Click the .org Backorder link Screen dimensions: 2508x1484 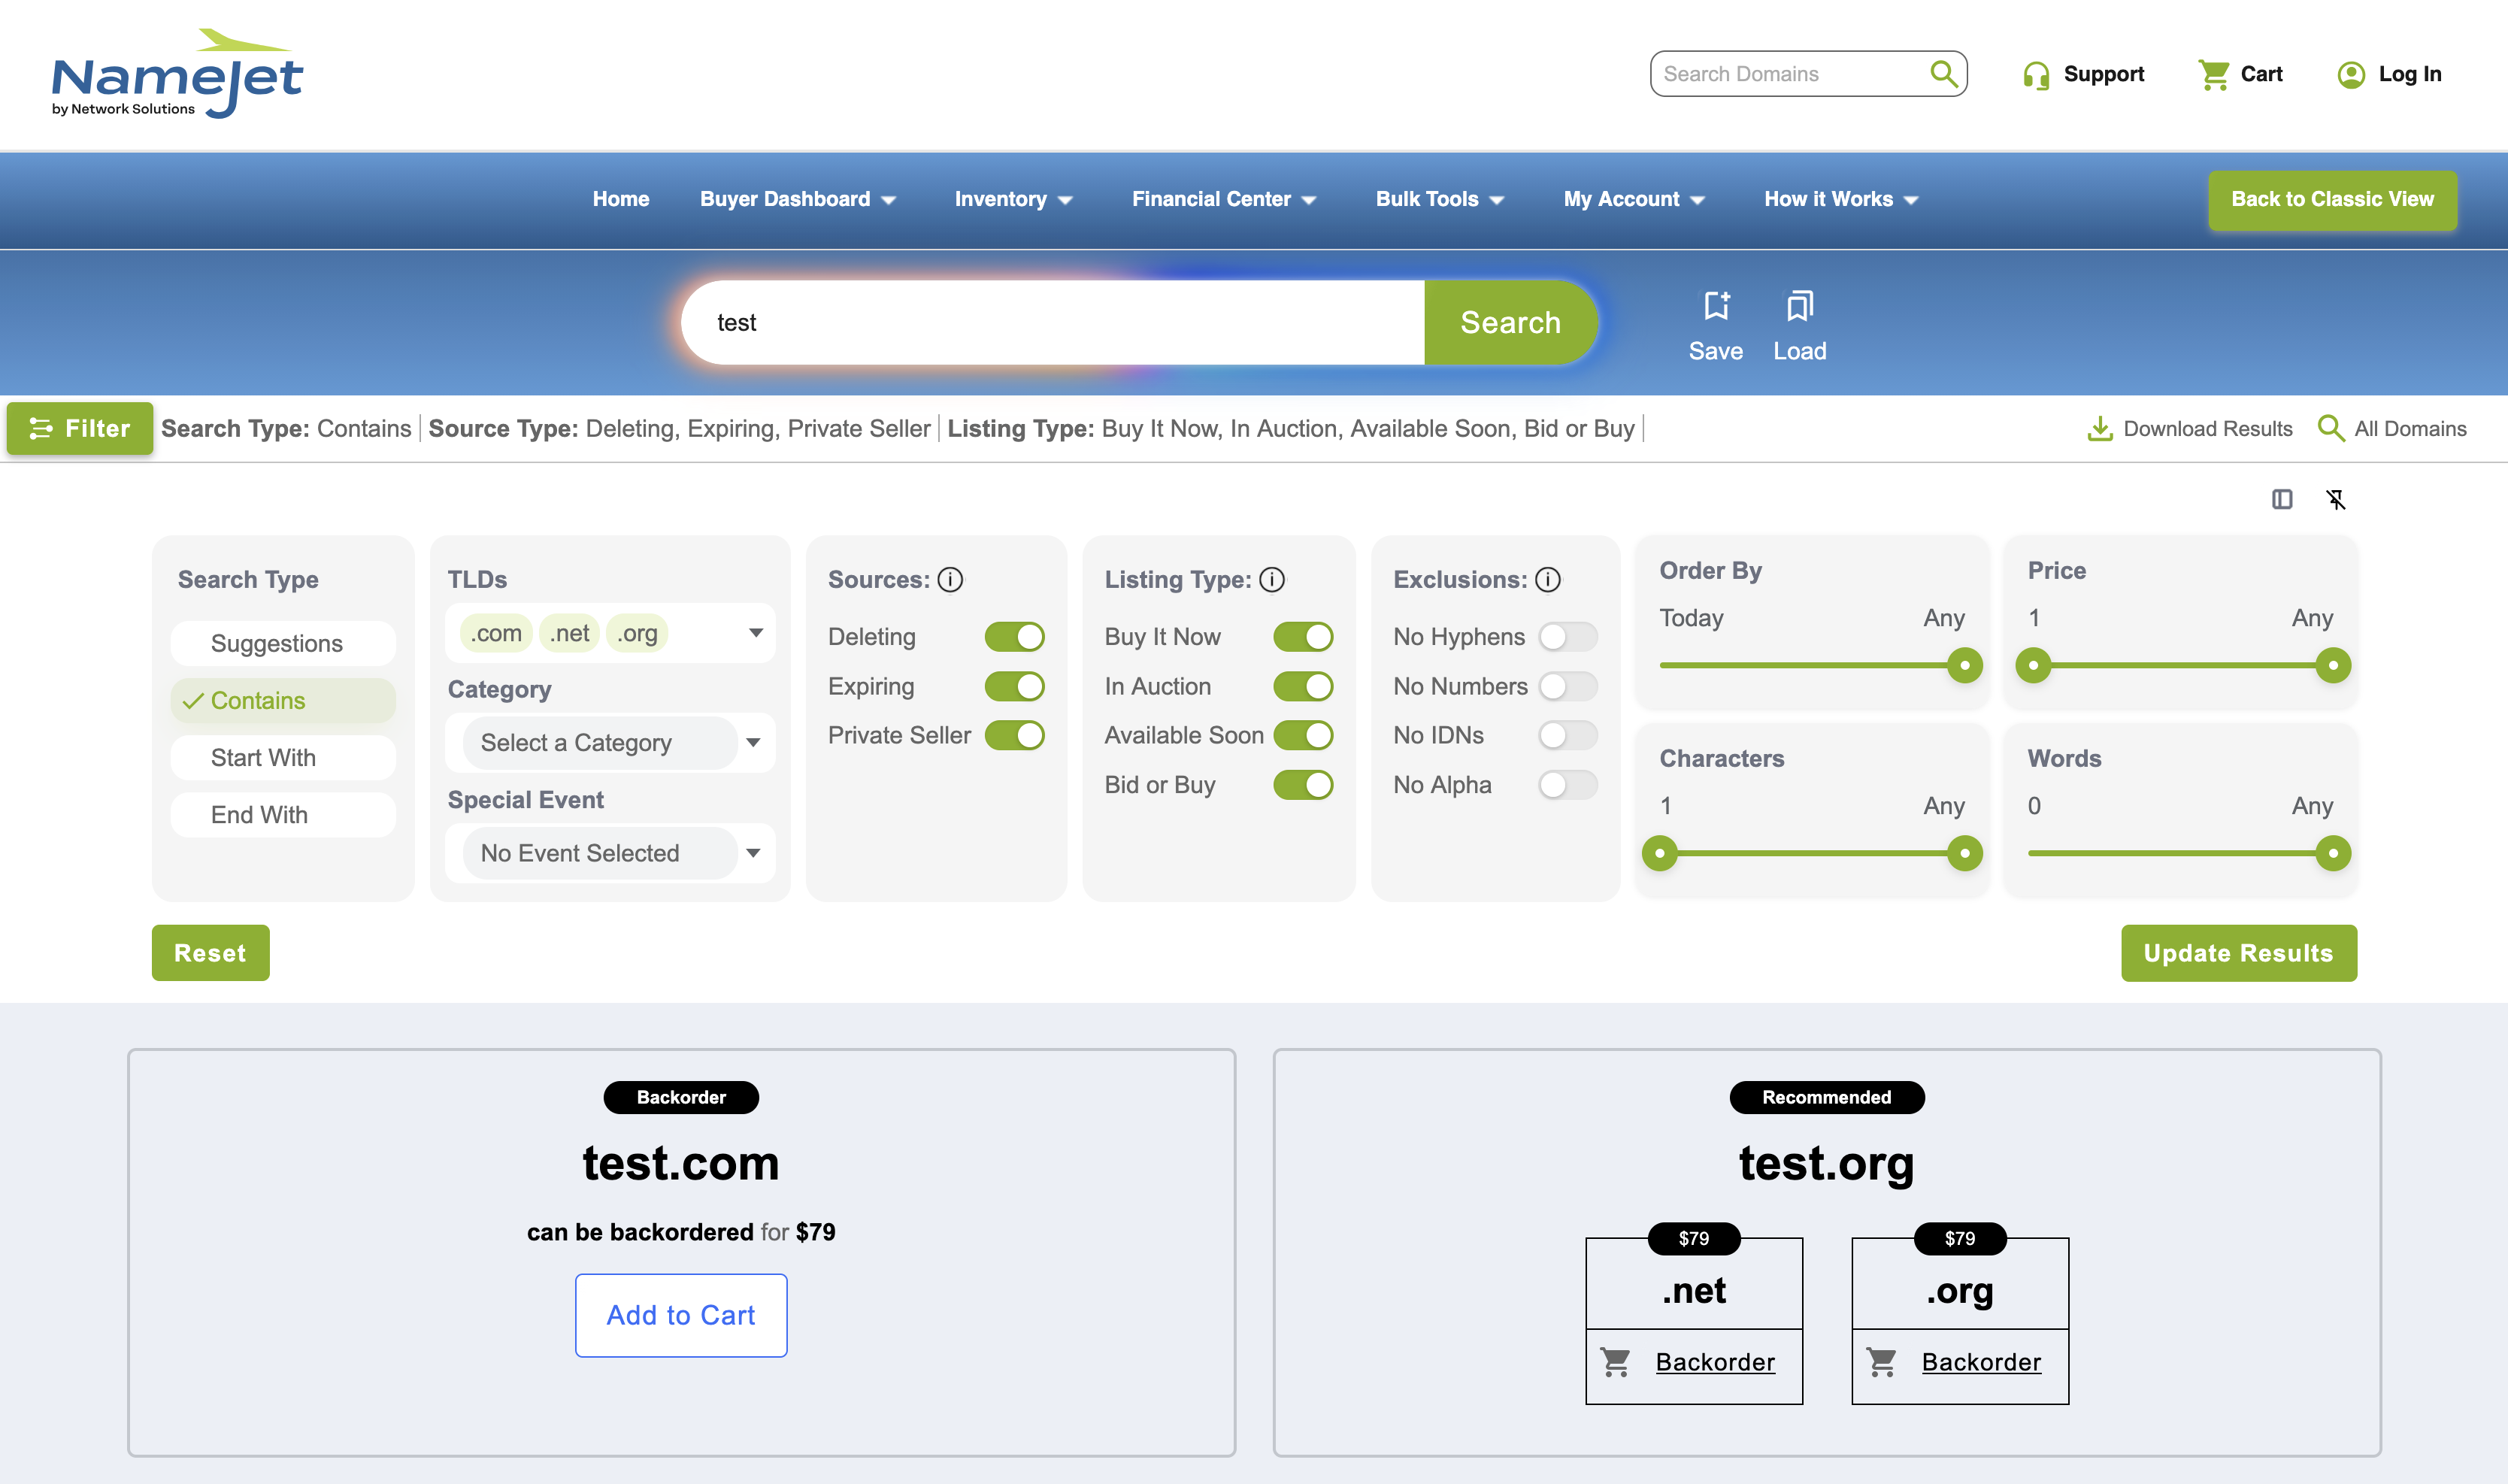tap(1981, 1362)
